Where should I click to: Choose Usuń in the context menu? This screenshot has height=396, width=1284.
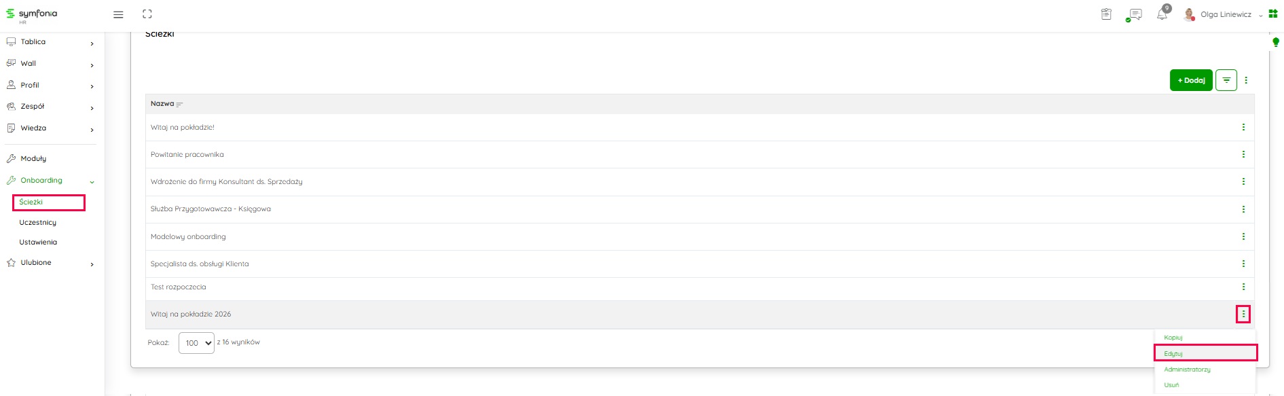[x=1171, y=385]
